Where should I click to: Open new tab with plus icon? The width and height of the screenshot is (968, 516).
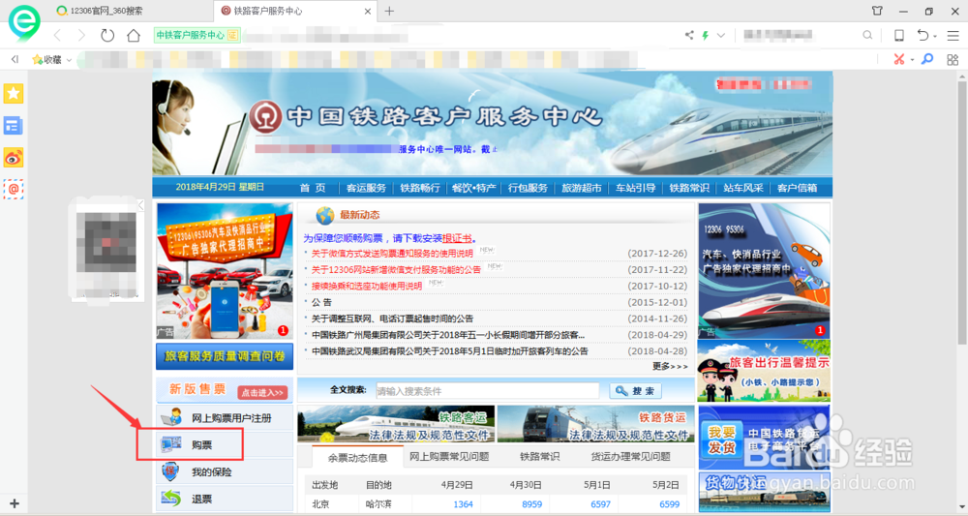389,11
